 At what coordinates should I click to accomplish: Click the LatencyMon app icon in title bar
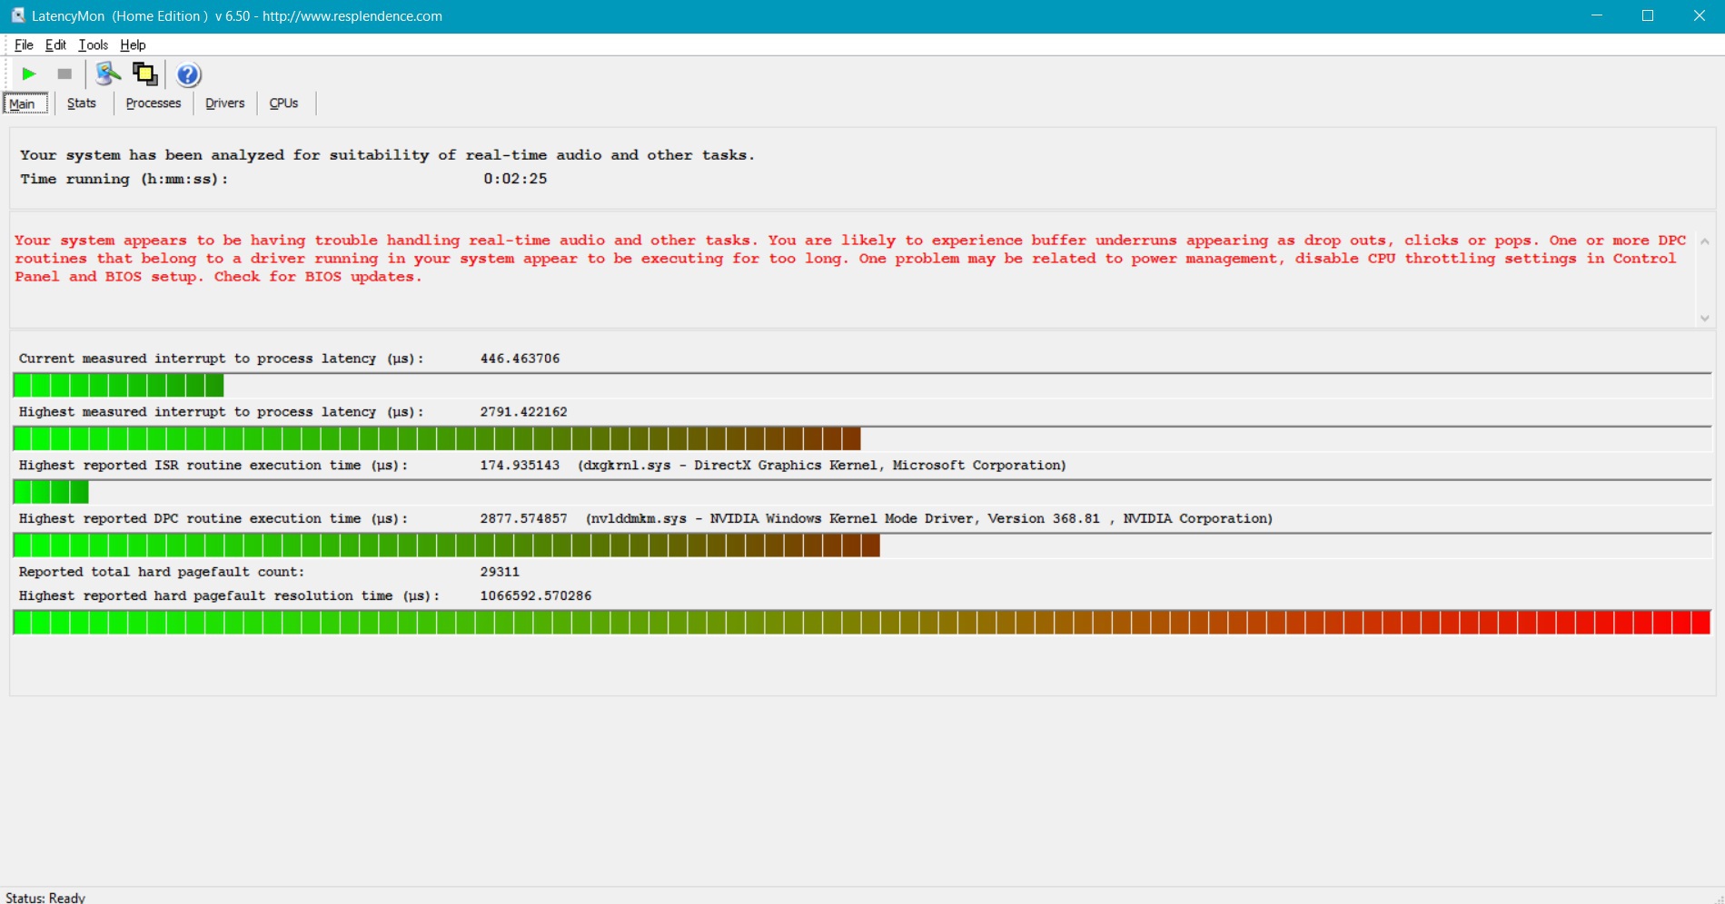(18, 15)
